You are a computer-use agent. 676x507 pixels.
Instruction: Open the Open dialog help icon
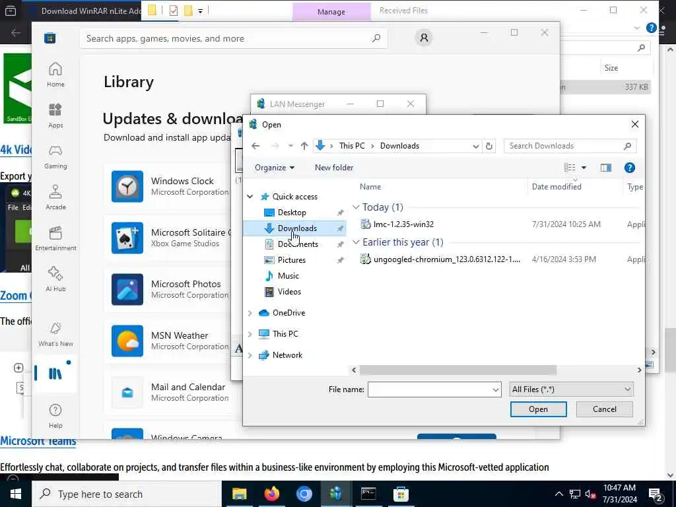pos(629,167)
